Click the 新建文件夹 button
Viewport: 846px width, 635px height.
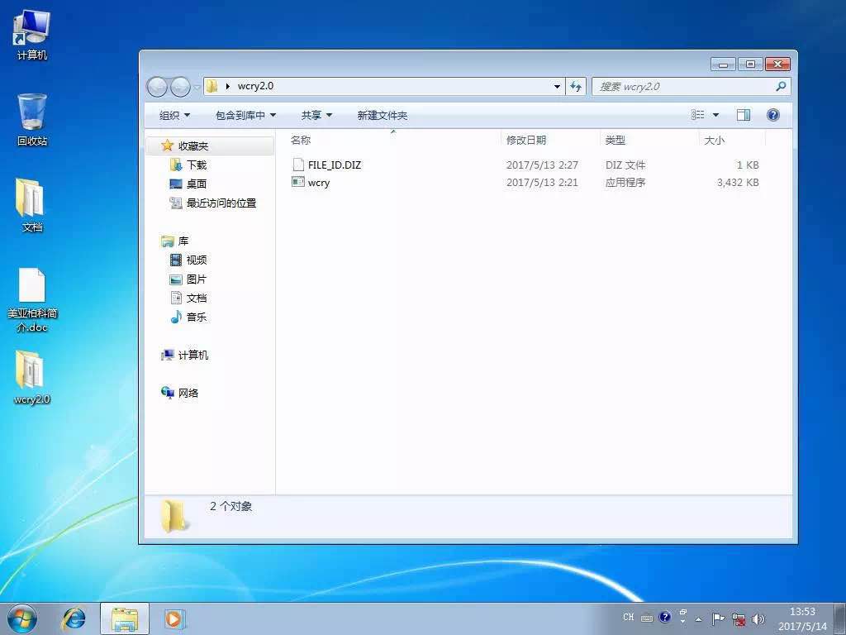point(382,115)
